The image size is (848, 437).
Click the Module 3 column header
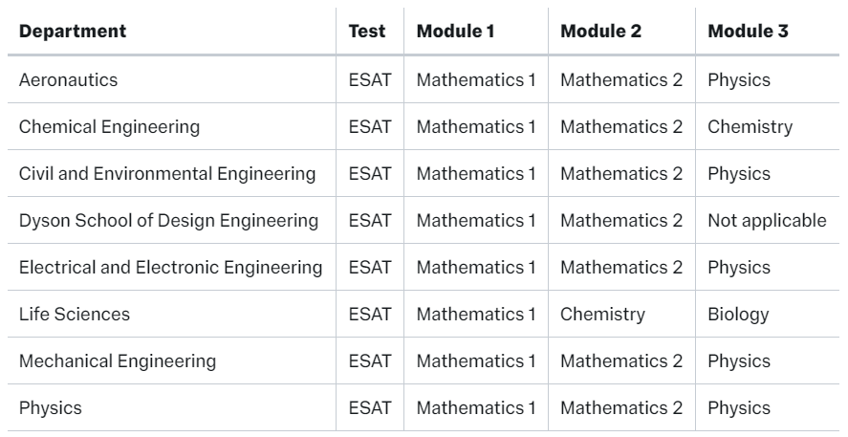(748, 32)
